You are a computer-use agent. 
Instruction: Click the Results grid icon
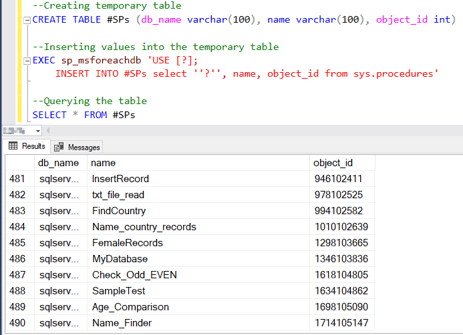coord(13,145)
